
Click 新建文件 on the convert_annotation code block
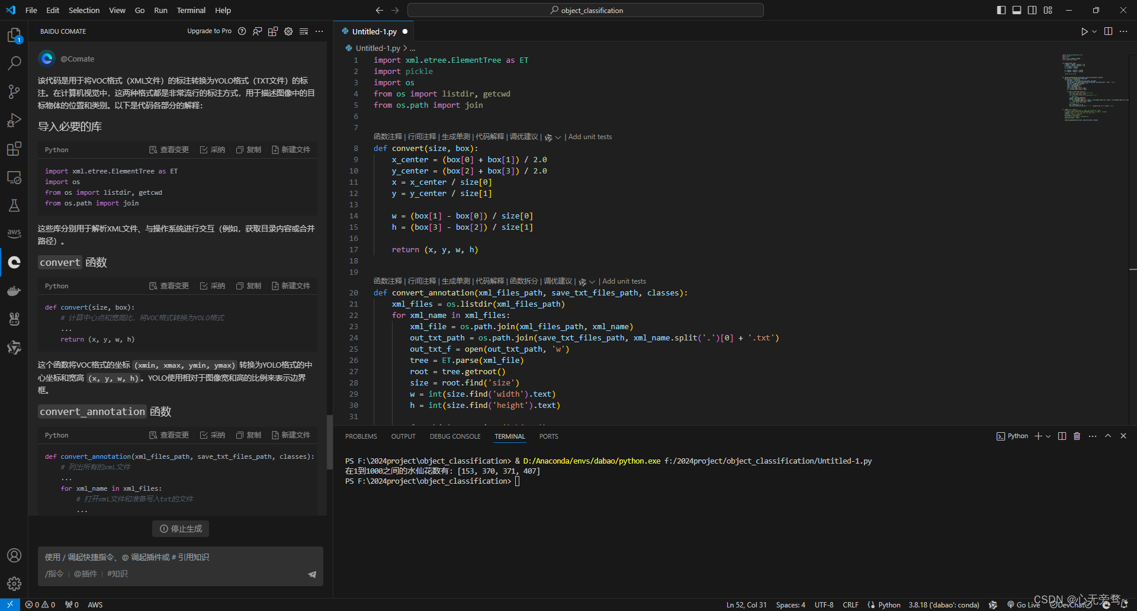(291, 435)
